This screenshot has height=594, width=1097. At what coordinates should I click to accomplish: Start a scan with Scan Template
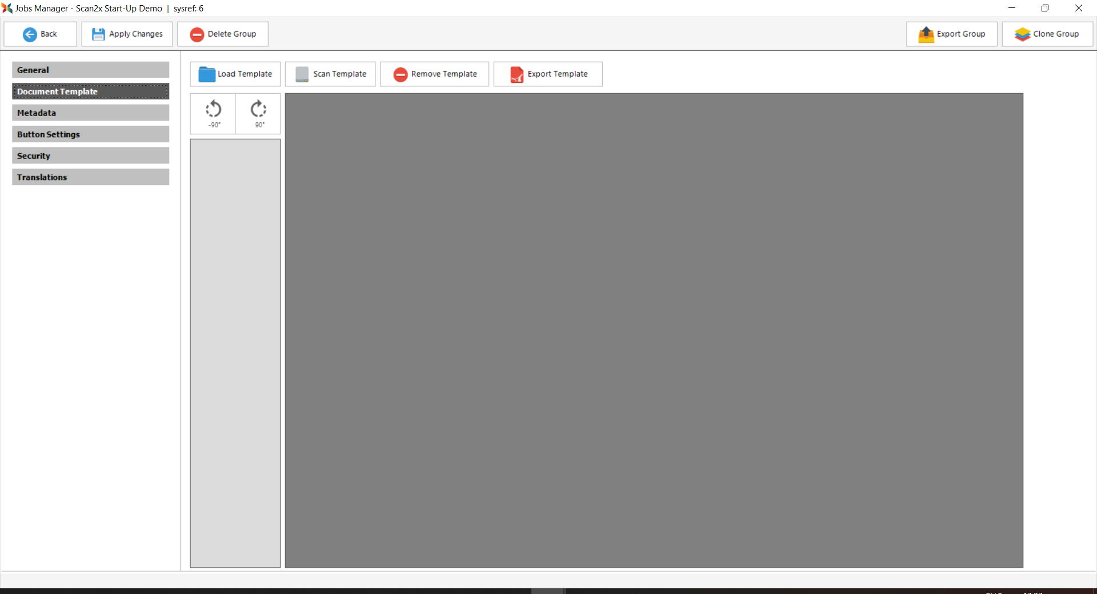click(330, 74)
